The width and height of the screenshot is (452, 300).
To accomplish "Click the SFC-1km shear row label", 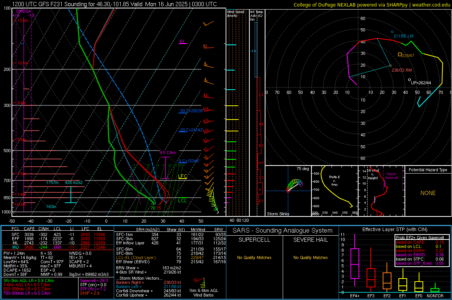I will 124,234.
